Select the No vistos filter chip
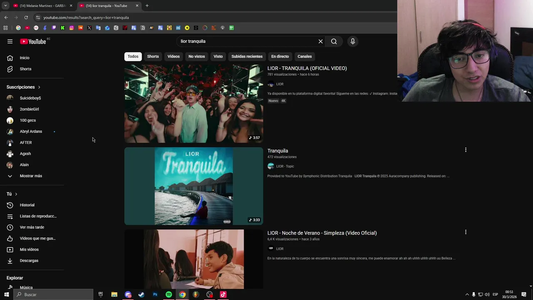Image resolution: width=533 pixels, height=300 pixels. (197, 56)
